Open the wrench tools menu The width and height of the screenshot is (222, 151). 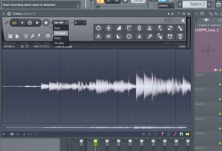(x=33, y=36)
